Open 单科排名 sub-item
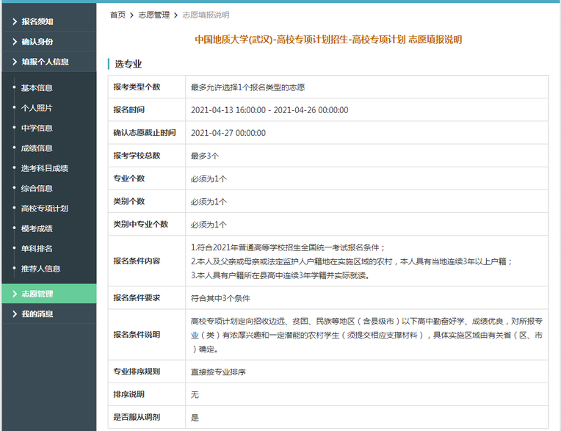The height and width of the screenshot is (431, 561). coord(37,248)
